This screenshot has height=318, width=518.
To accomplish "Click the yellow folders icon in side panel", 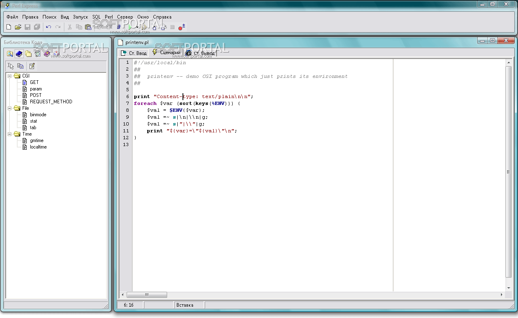I will [x=28, y=54].
